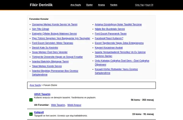Open Sivas Merkez Özel Ders Verenler topic

click(x=50, y=52)
